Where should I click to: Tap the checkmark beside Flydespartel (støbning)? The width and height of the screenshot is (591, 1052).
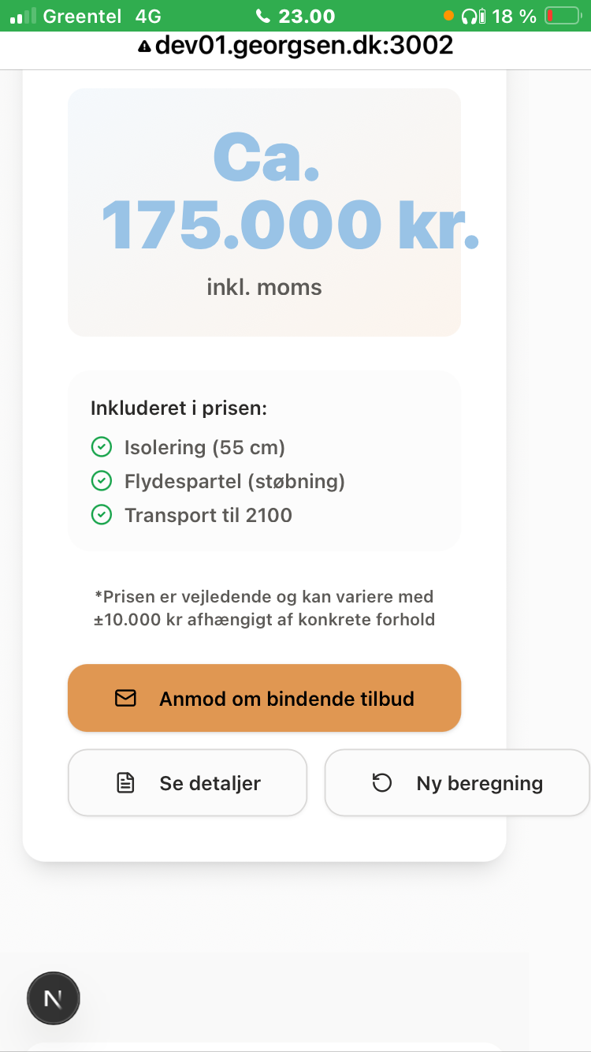click(x=102, y=481)
